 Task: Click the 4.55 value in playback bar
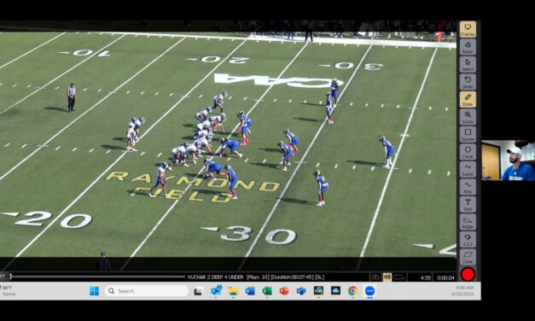[x=425, y=278]
